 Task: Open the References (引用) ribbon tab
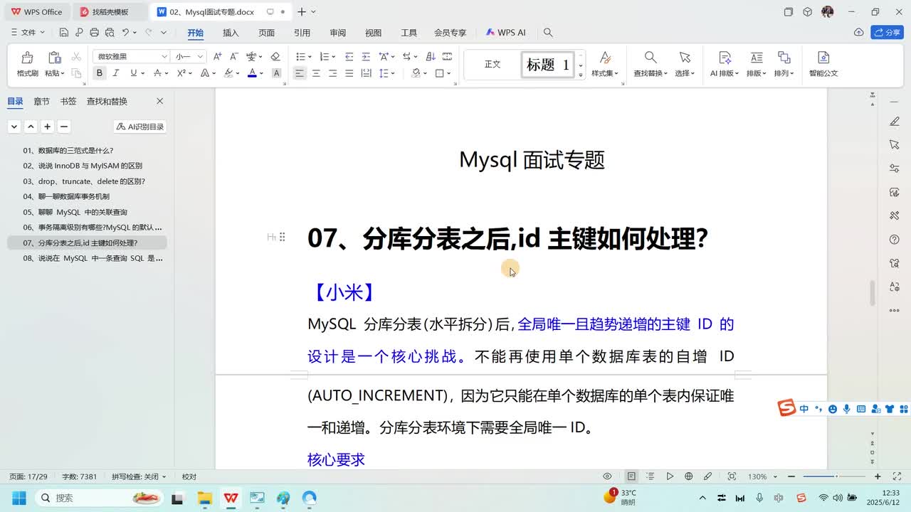click(x=302, y=33)
